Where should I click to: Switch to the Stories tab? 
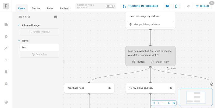click(36, 8)
